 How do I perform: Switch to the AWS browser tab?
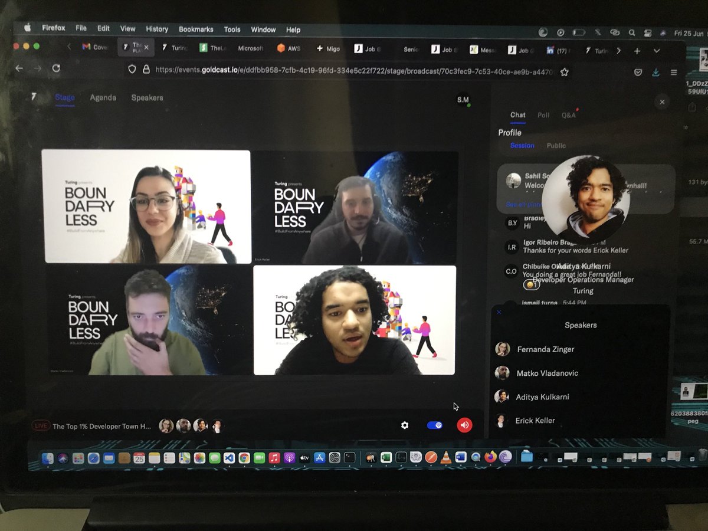point(289,48)
